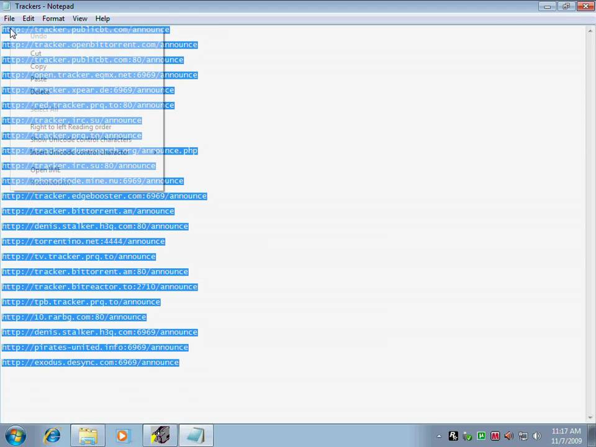Click the line tracker.bittorrent.am:80/announce

pos(95,272)
